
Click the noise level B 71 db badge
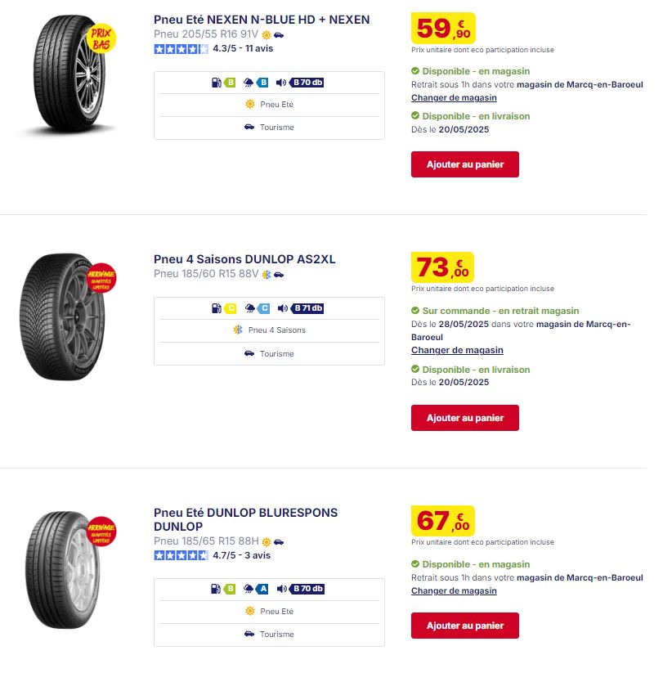pyautogui.click(x=309, y=308)
